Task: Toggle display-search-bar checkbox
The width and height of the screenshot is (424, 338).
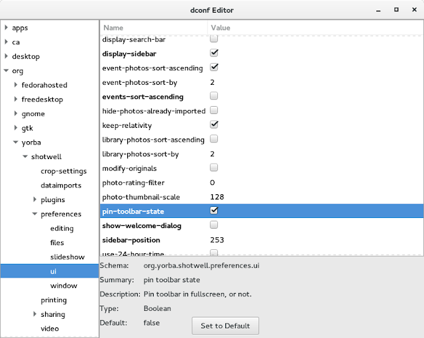Action: tap(214, 39)
